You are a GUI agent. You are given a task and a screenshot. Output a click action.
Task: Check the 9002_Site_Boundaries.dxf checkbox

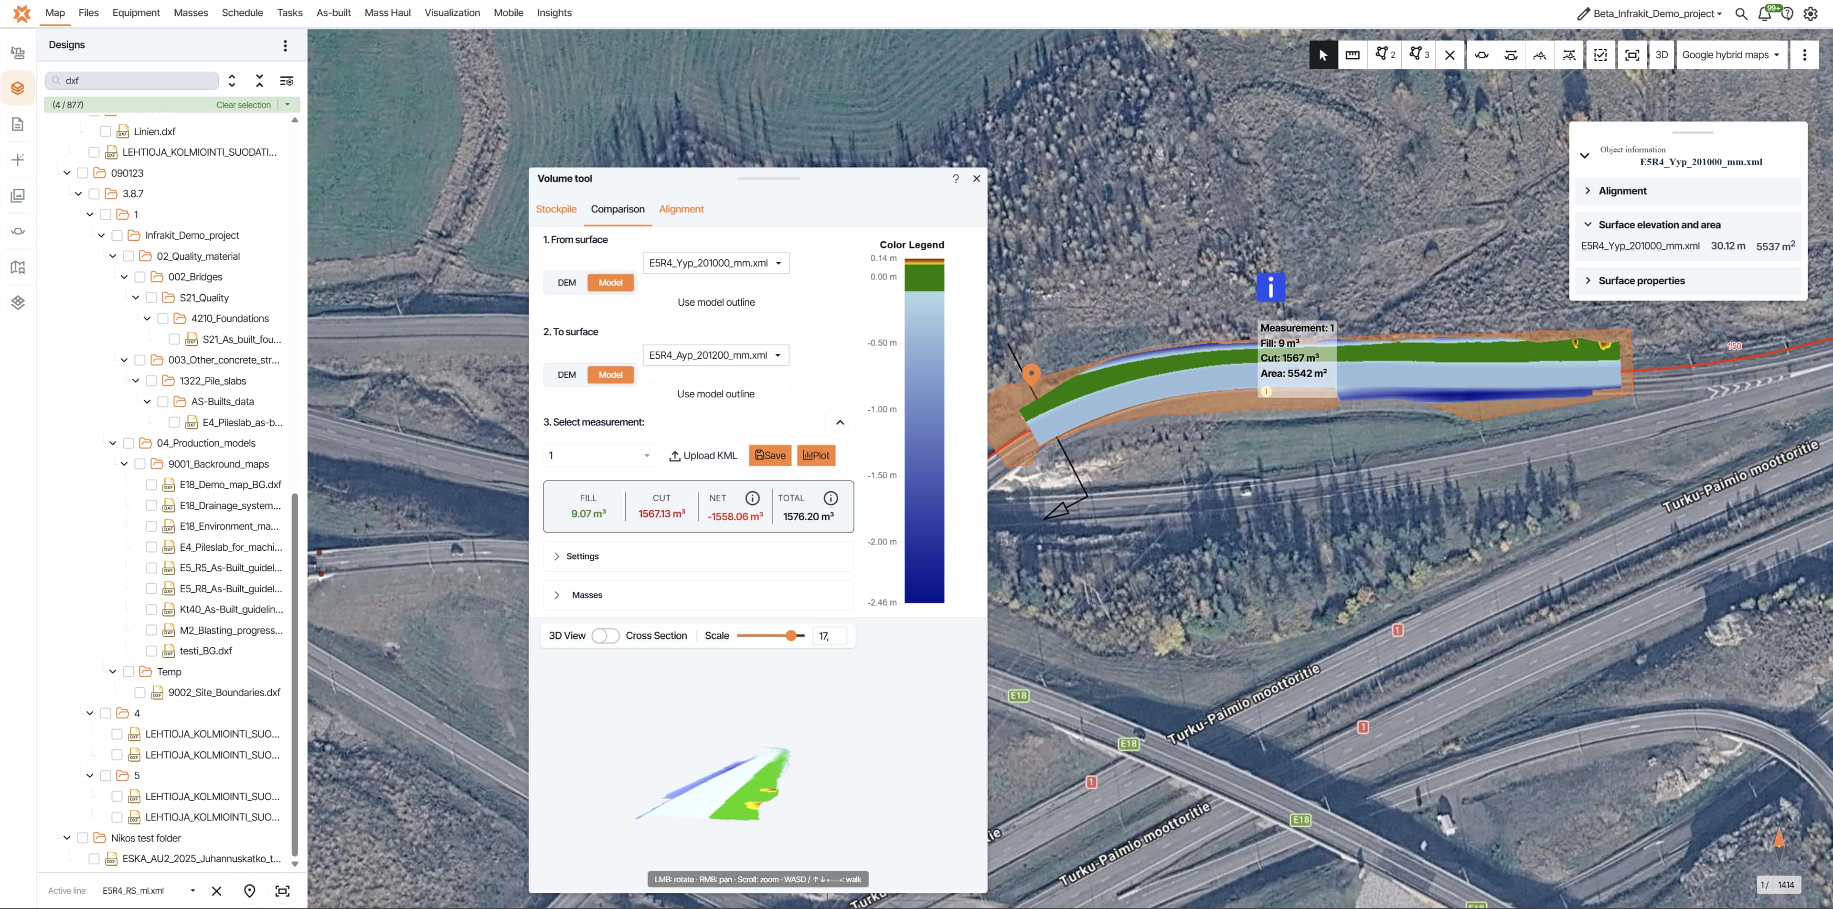click(x=139, y=692)
